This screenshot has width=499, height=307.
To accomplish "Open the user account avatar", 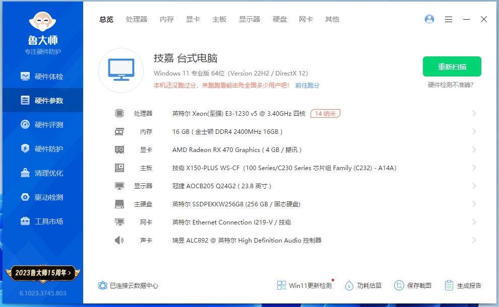I will pos(429,19).
